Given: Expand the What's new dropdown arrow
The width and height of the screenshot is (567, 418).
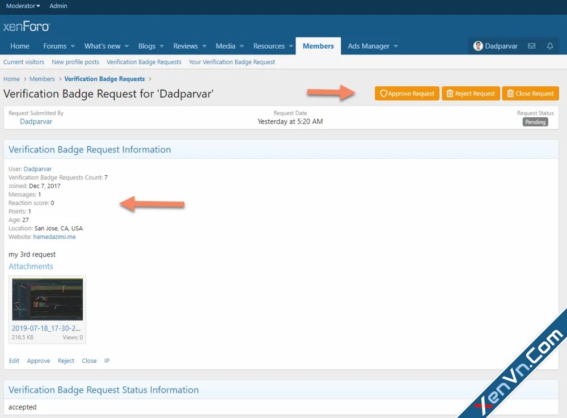Looking at the screenshot, I should tap(126, 47).
